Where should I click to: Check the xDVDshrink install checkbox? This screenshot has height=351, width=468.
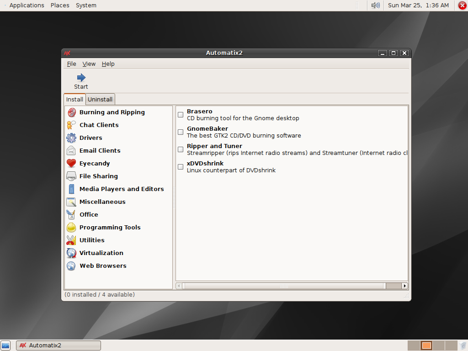(x=181, y=167)
